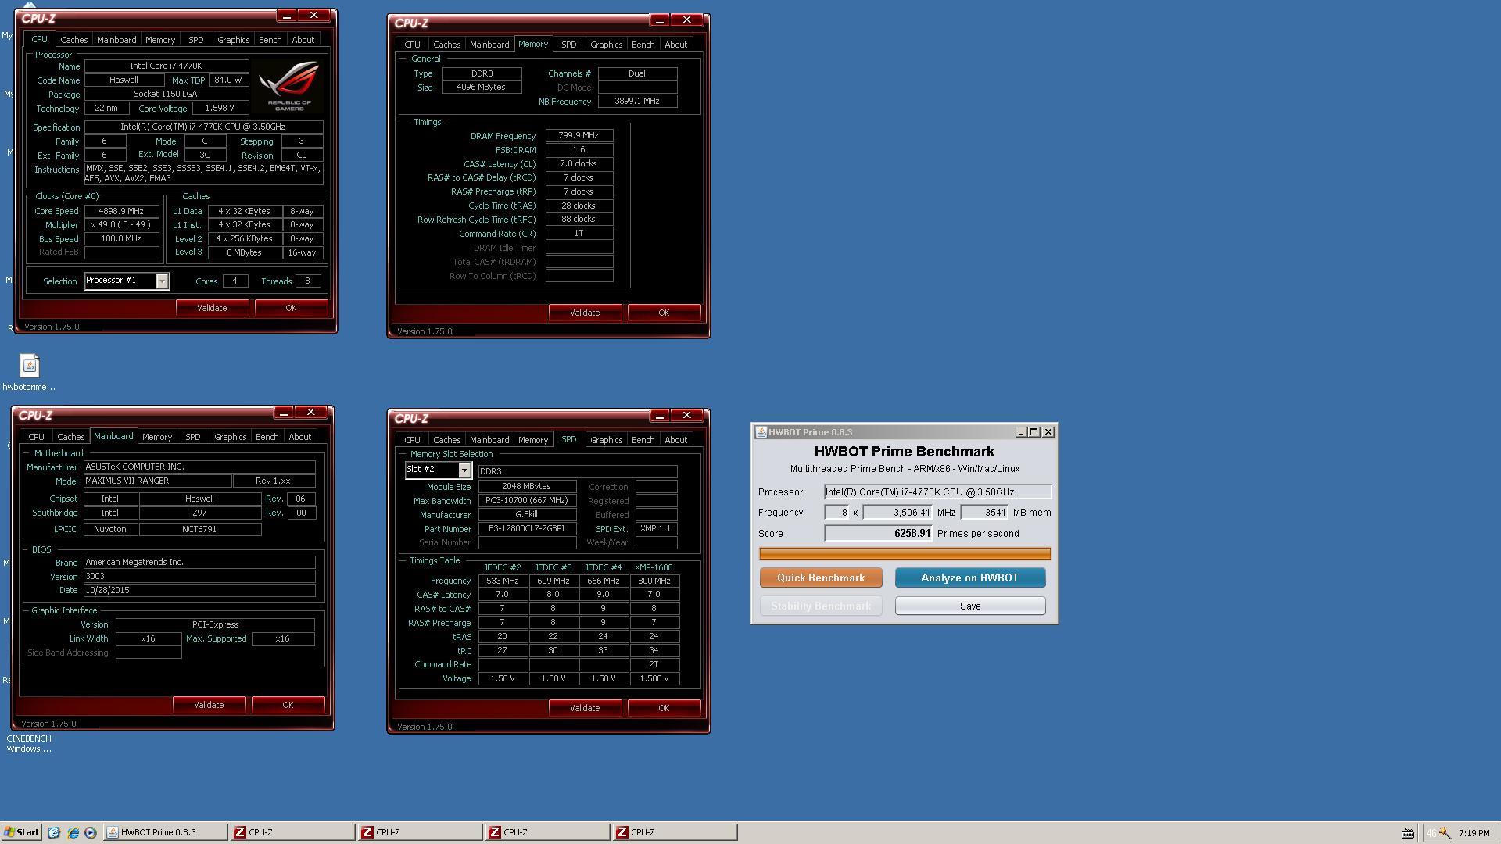Open Bench tab in the SPD window
Screen dimensions: 1501x844
[643, 440]
